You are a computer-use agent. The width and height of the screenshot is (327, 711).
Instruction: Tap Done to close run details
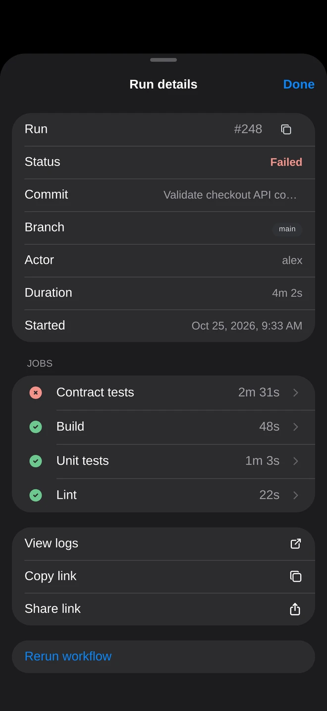(299, 84)
